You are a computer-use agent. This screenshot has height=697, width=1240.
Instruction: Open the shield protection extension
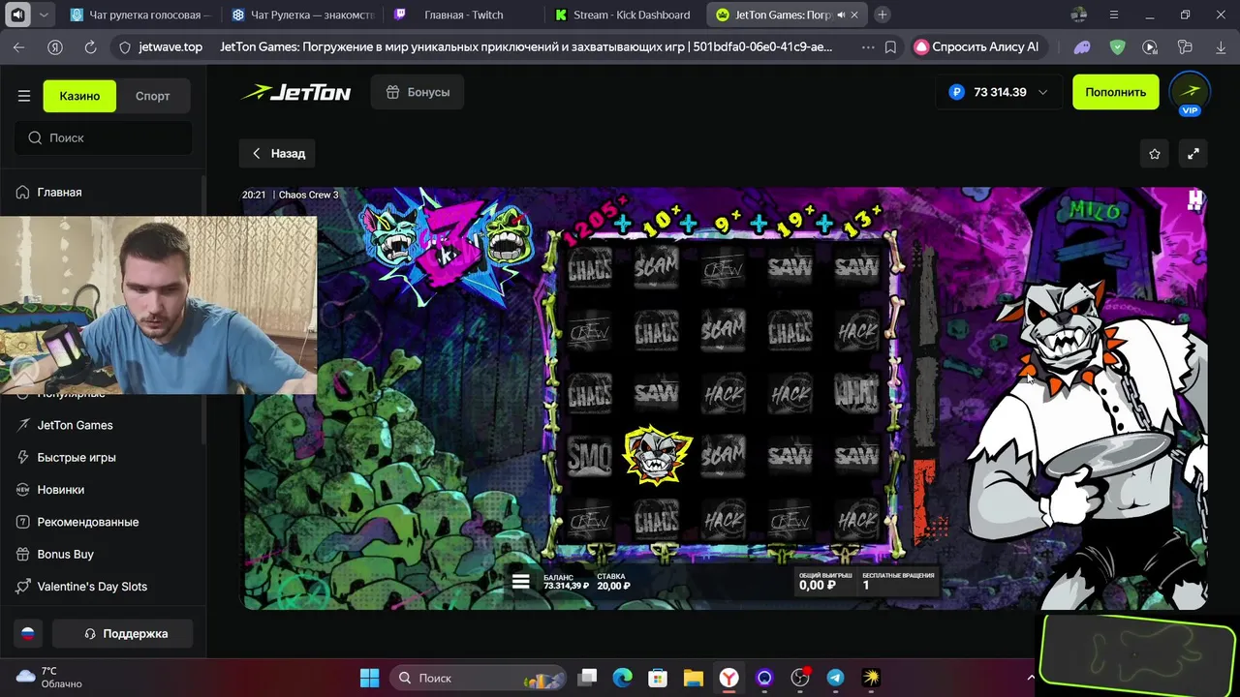tap(1117, 46)
